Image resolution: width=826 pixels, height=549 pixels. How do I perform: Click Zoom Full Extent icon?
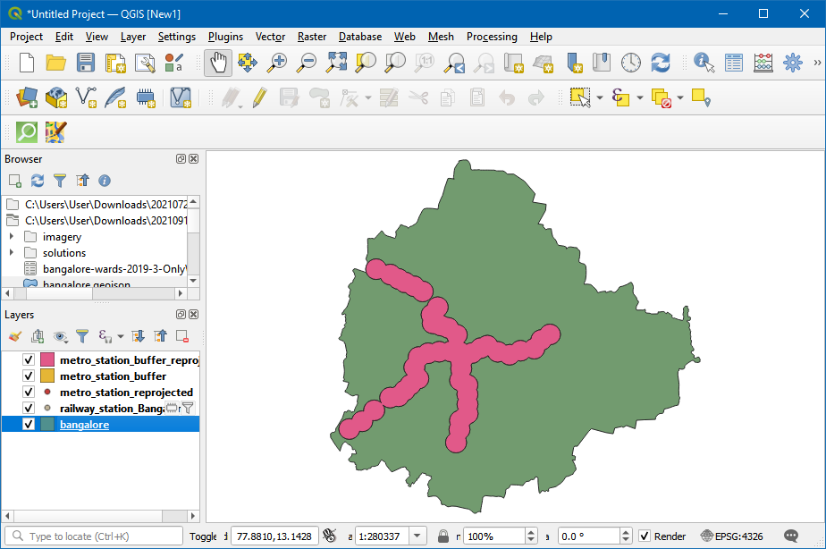click(336, 63)
